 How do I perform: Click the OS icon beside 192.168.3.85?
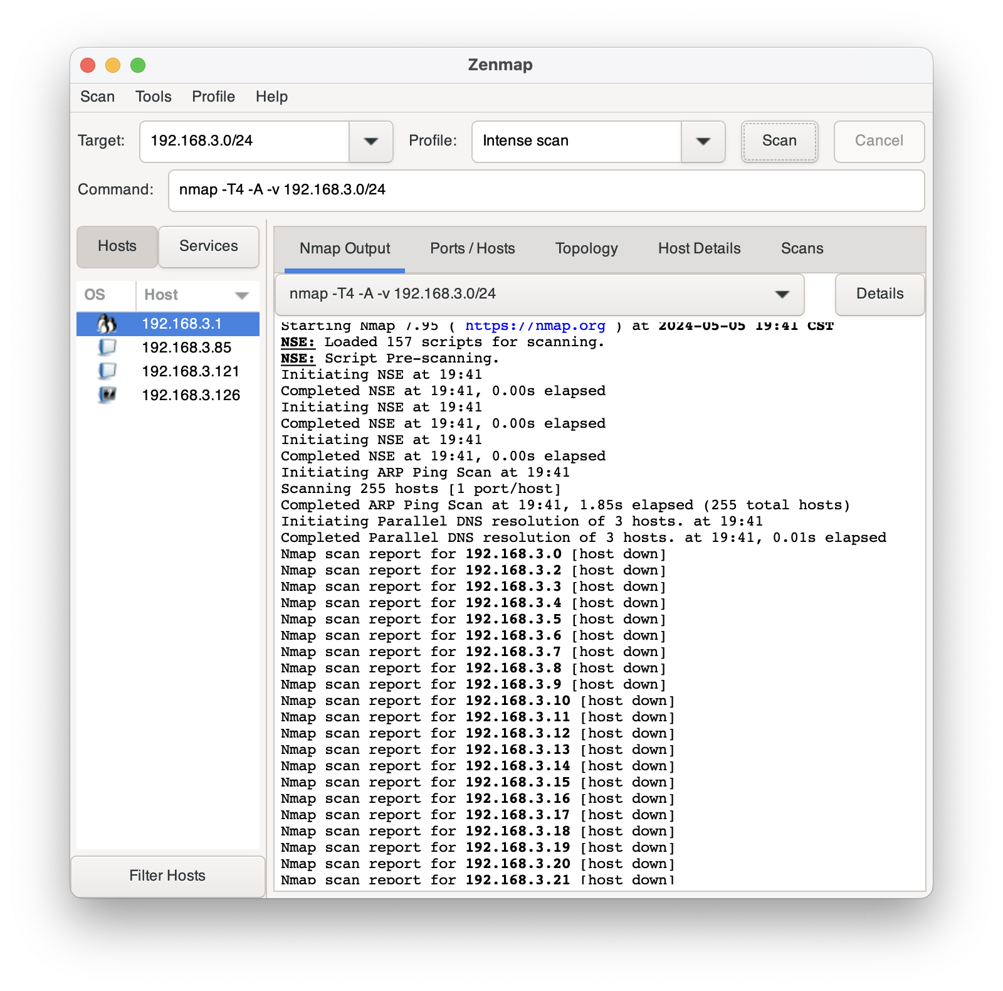click(x=107, y=347)
